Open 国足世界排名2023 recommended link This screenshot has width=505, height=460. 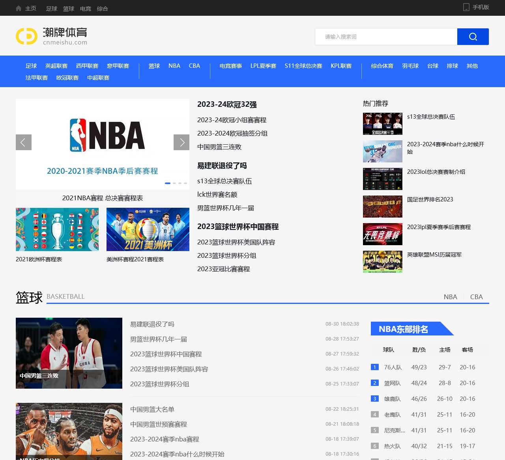coord(430,199)
